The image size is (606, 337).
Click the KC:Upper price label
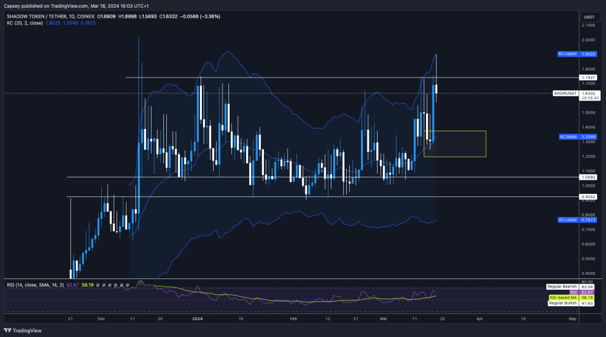(567, 54)
